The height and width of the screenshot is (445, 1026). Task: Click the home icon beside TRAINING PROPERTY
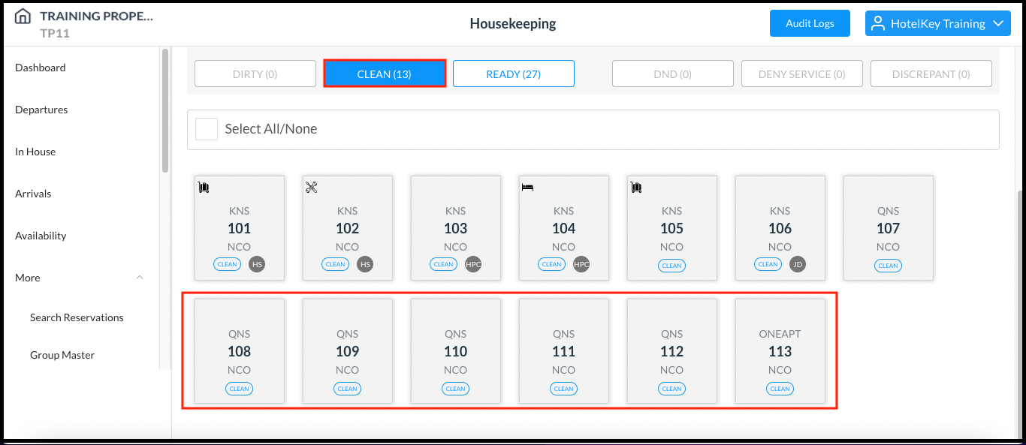pos(23,17)
